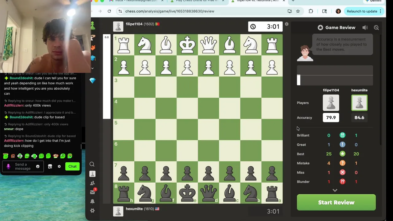Click the Blunder double question mark icon
The image size is (393, 221).
[342, 182]
